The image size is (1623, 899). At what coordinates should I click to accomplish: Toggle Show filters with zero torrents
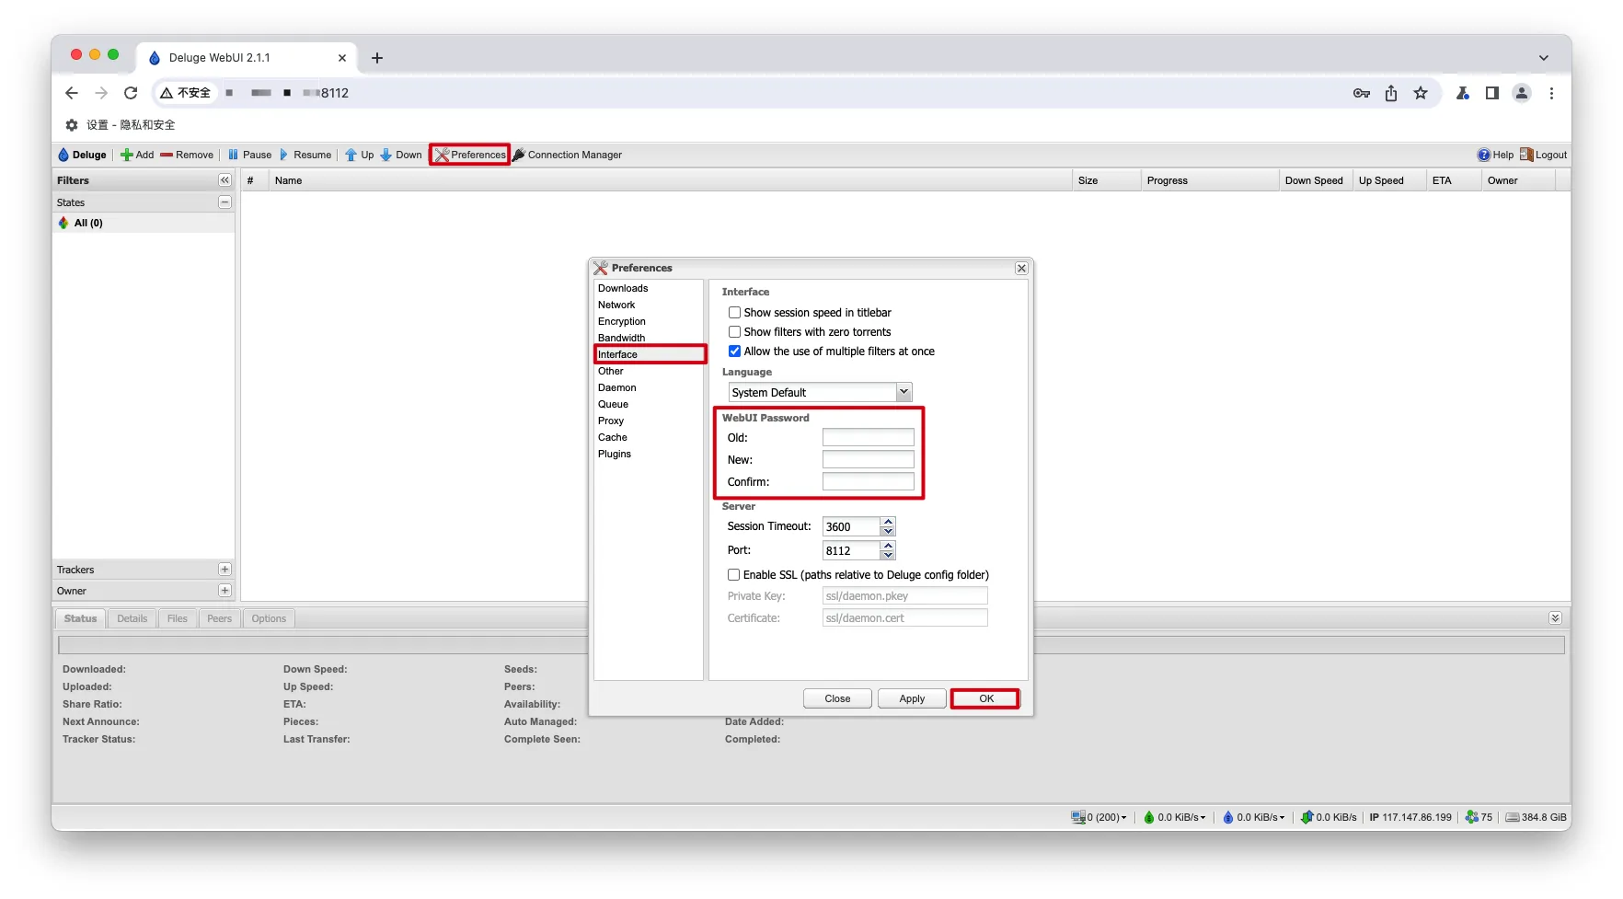(734, 332)
